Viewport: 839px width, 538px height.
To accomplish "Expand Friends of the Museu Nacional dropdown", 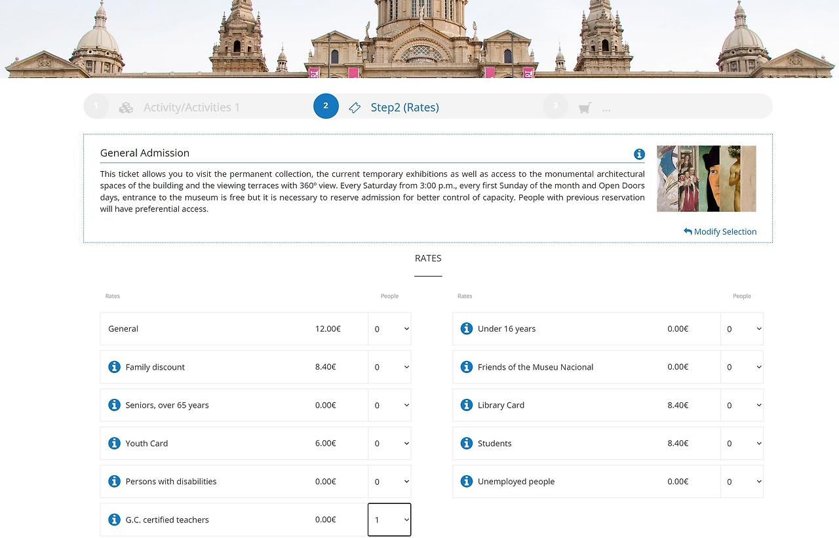I will 742,367.
